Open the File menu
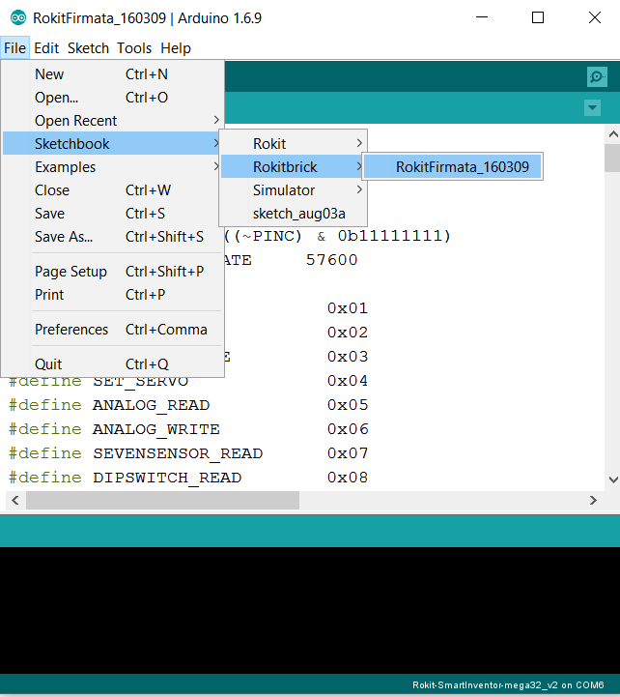620x697 pixels. pyautogui.click(x=15, y=48)
